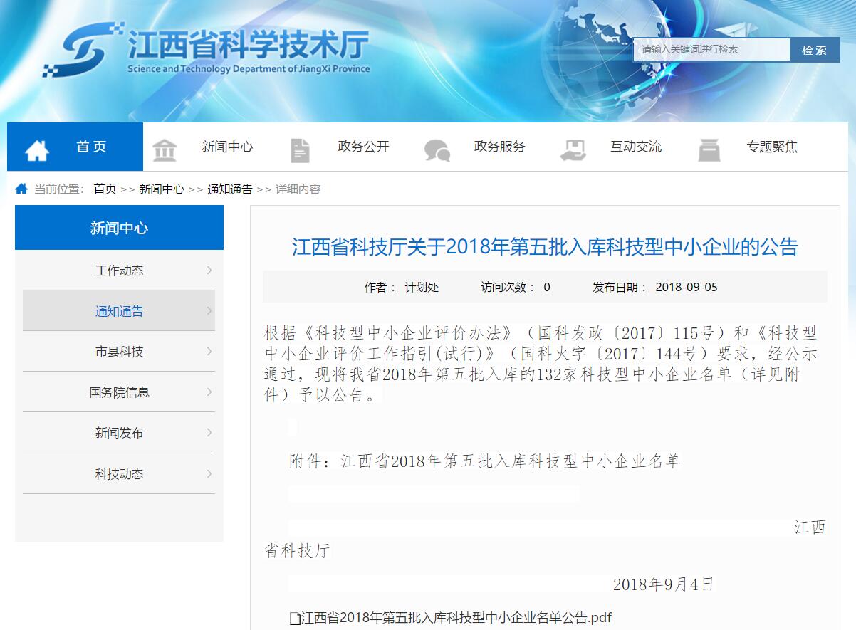This screenshot has width=856, height=630.
Task: Click the document icon beside 政务公开
Action: pos(301,150)
